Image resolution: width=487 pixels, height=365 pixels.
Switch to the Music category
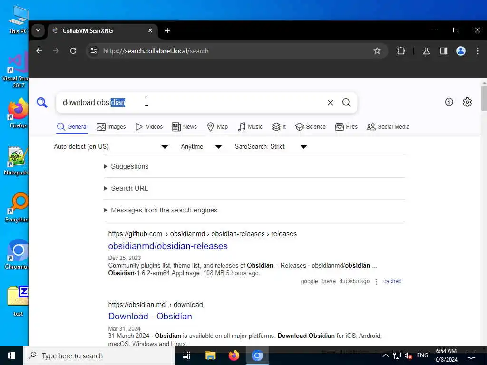[250, 126]
